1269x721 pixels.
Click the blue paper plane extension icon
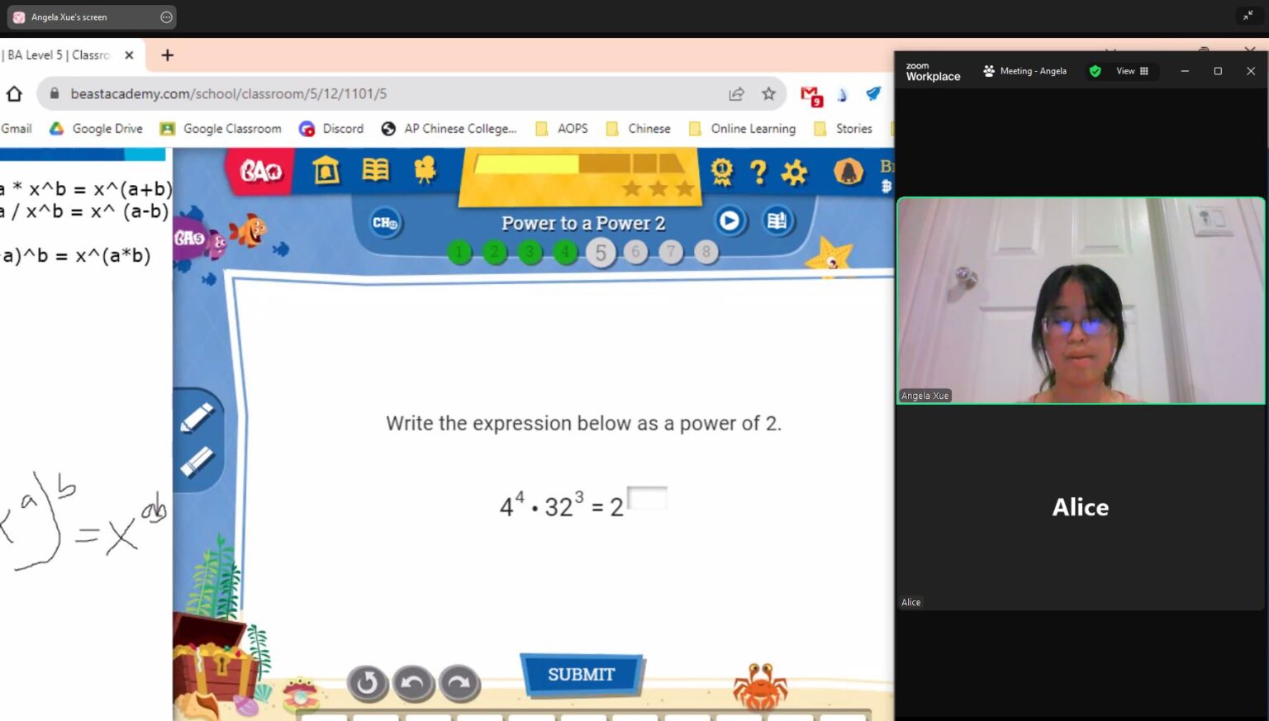[873, 94]
